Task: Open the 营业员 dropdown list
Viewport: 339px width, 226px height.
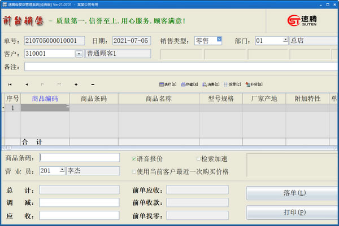Action: point(62,170)
